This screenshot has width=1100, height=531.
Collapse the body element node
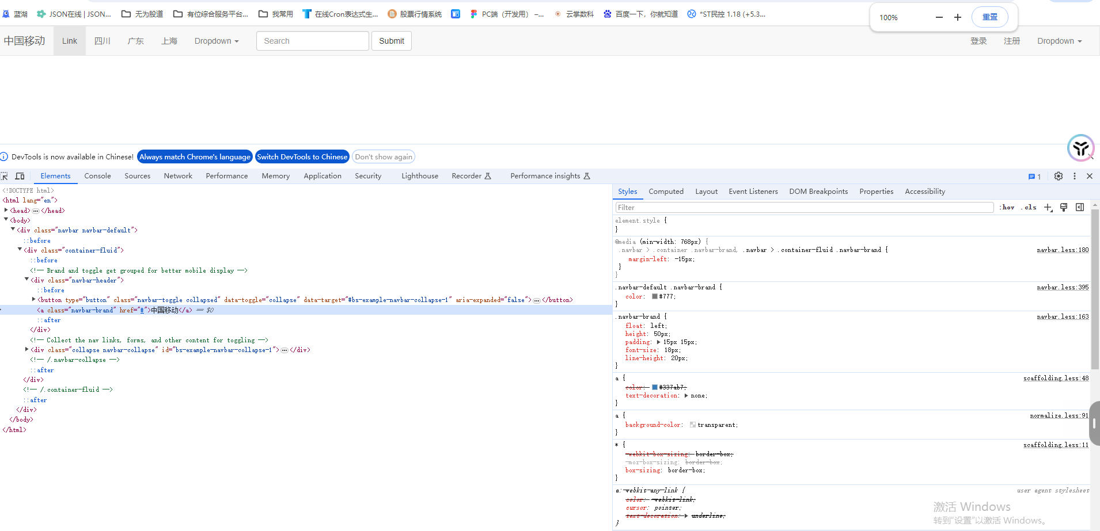pyautogui.click(x=6, y=220)
